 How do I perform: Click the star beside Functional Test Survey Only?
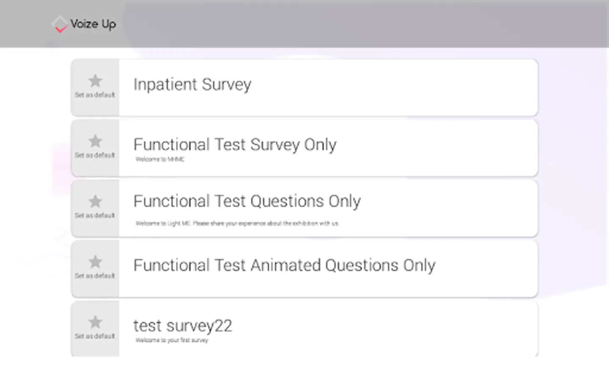click(95, 141)
